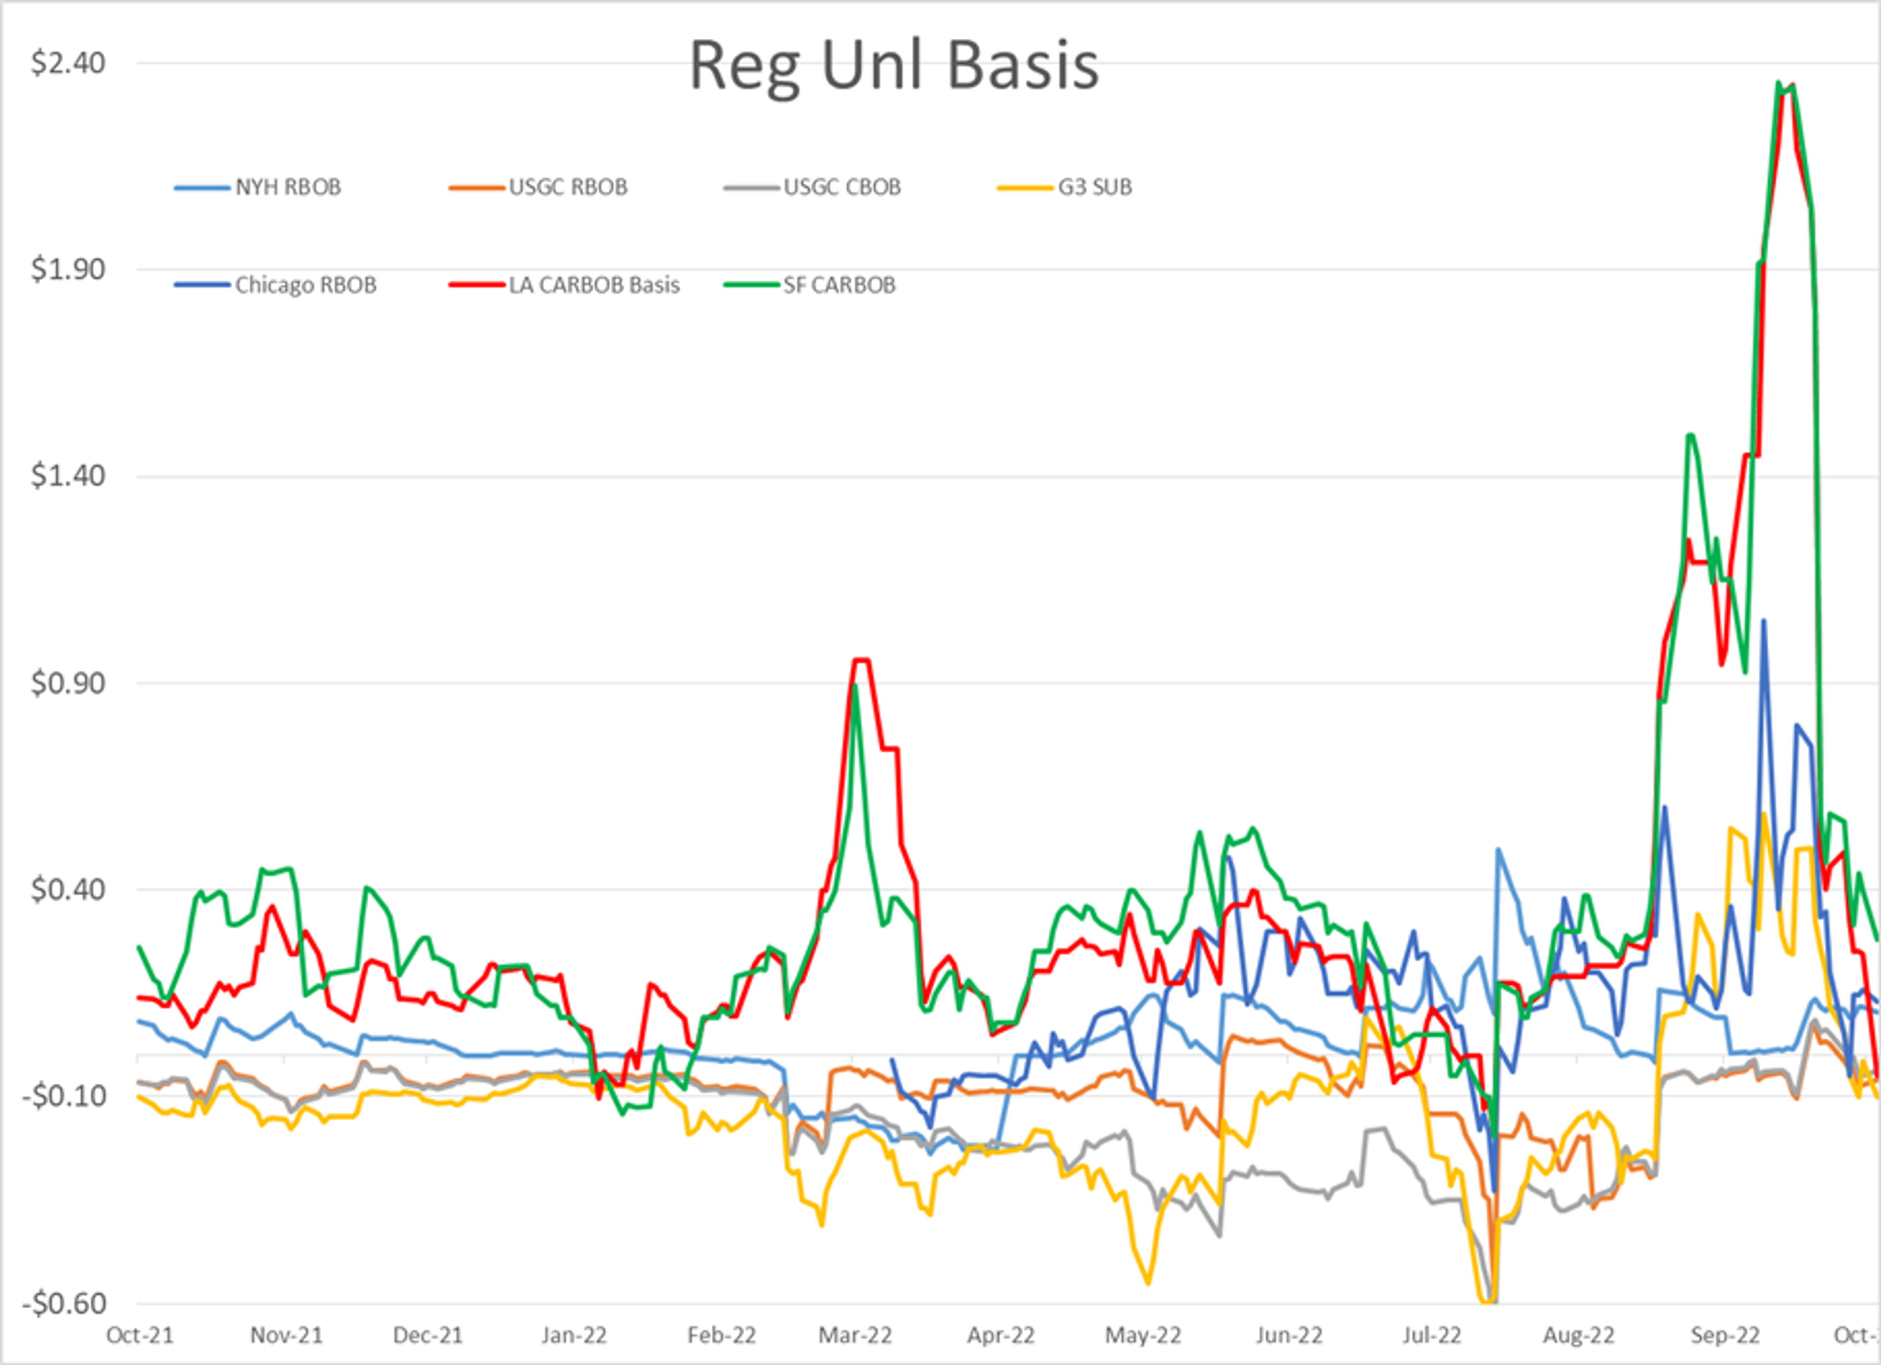Click the Jul-22 x-axis label
Viewport: 1881px width, 1365px height.
pyautogui.click(x=1431, y=1336)
